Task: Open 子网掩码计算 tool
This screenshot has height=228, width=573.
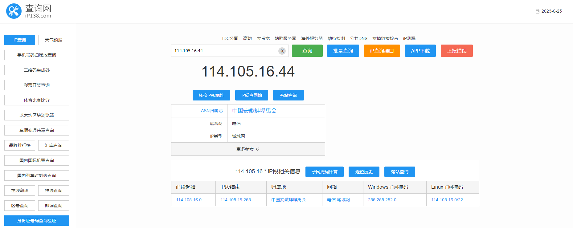Action: (325, 172)
